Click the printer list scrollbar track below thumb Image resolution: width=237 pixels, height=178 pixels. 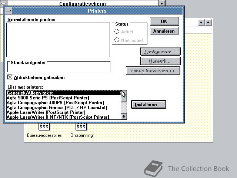(124, 108)
